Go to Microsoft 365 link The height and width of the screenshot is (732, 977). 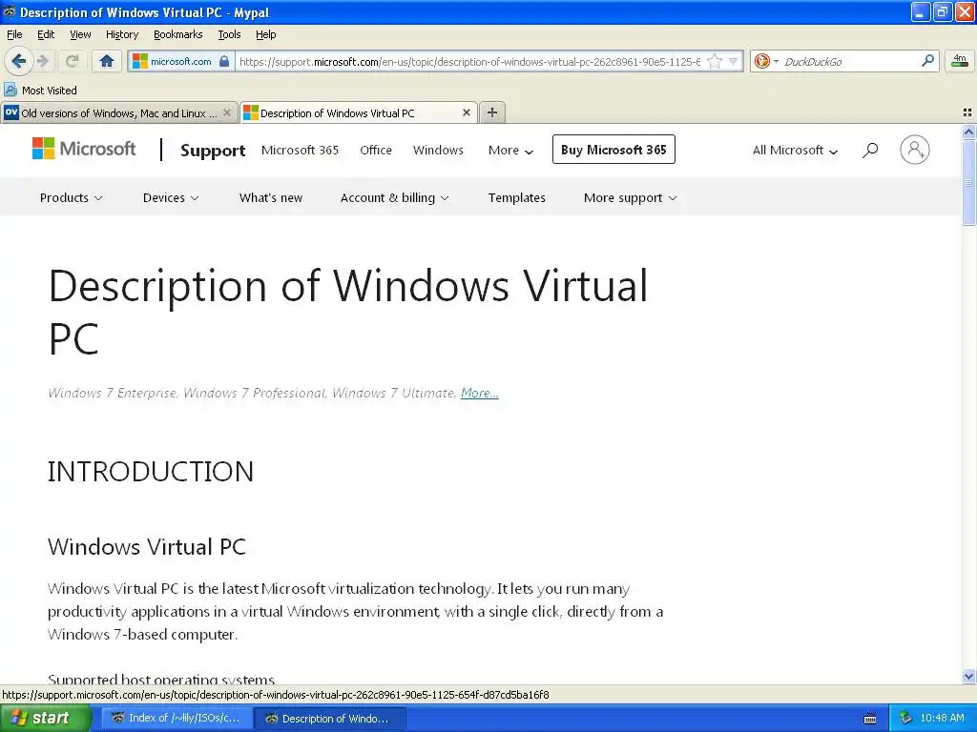pyautogui.click(x=300, y=150)
